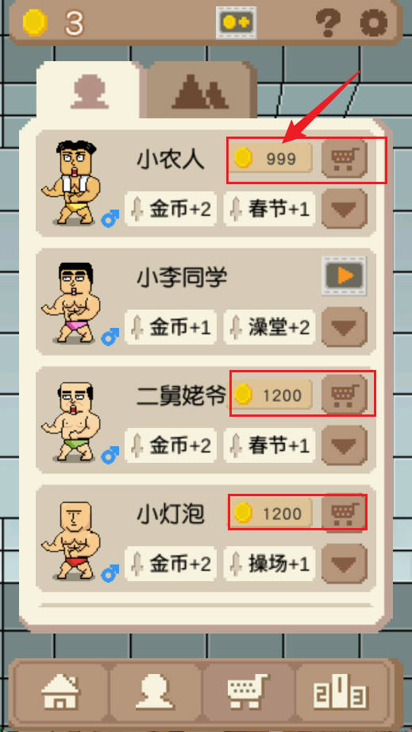Expand 小灯泡 details arrow

point(345,564)
